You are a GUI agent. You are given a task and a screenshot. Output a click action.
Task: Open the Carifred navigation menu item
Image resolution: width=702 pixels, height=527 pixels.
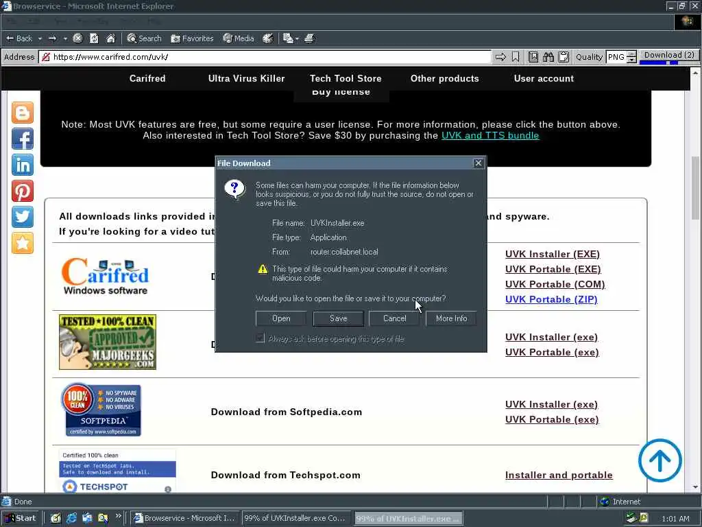(147, 78)
